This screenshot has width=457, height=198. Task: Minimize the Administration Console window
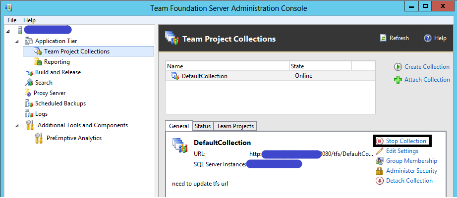[411, 6]
